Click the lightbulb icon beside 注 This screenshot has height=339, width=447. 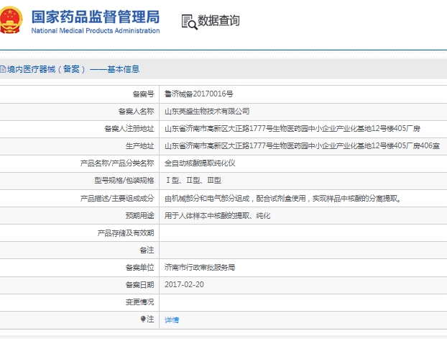click(143, 319)
